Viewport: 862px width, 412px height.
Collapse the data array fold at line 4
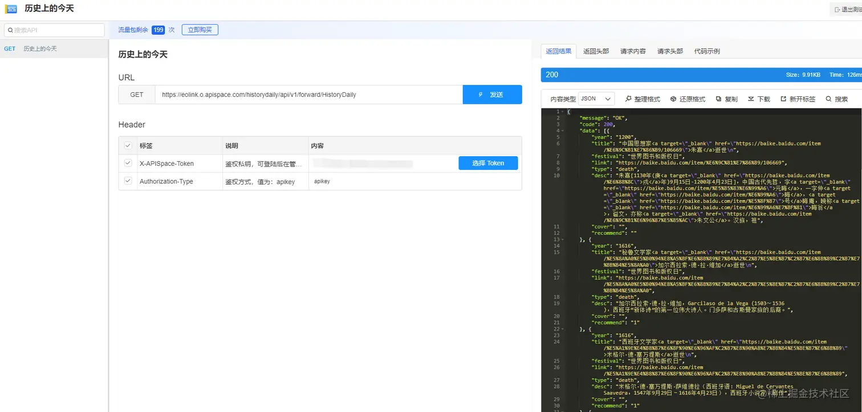pyautogui.click(x=563, y=130)
